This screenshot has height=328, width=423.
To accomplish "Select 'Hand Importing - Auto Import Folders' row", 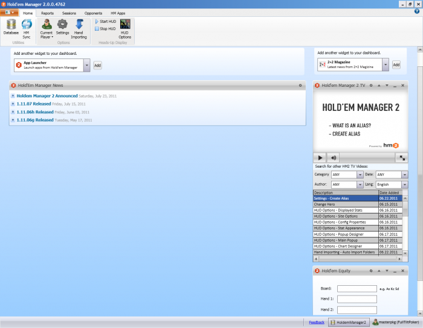I will pos(358,252).
